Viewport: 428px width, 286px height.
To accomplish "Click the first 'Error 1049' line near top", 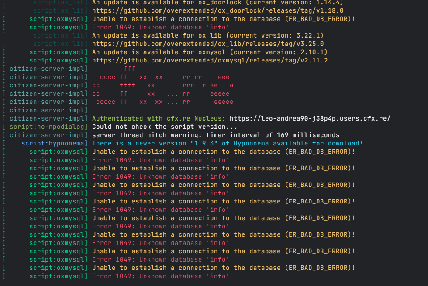I will (x=161, y=27).
